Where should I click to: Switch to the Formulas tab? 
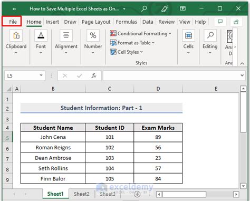point(127,22)
